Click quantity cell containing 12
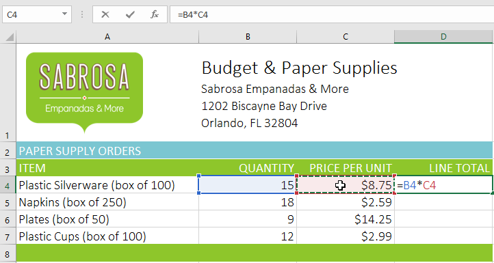 (x=248, y=236)
